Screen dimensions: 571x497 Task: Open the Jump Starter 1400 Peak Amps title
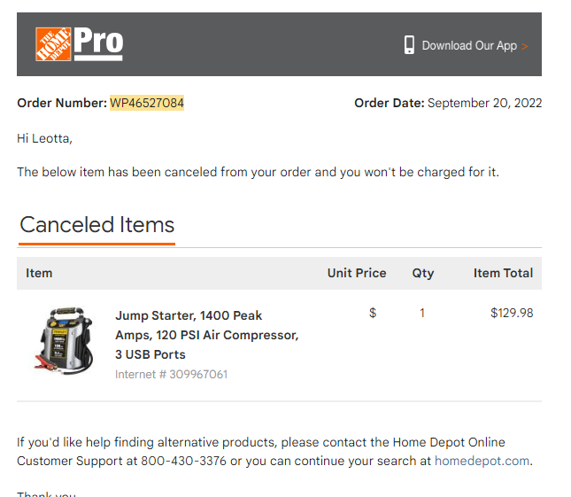click(206, 335)
